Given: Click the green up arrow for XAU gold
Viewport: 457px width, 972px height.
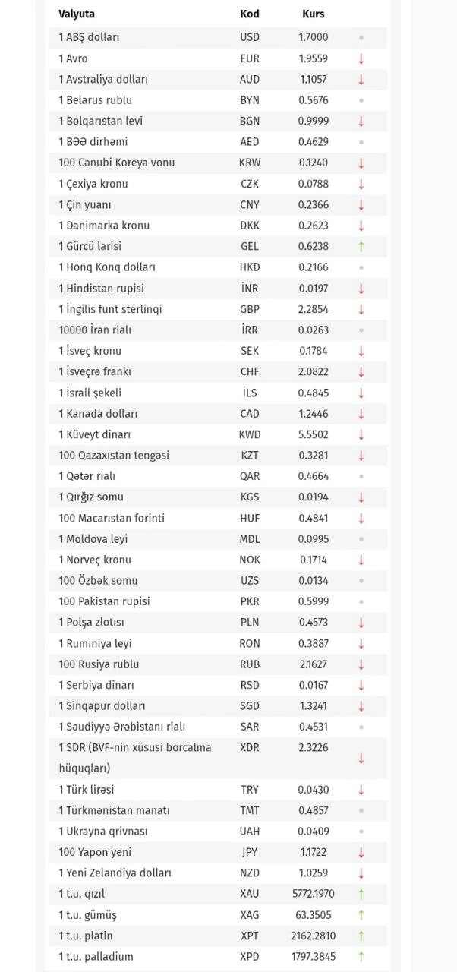Looking at the screenshot, I should [x=361, y=894].
